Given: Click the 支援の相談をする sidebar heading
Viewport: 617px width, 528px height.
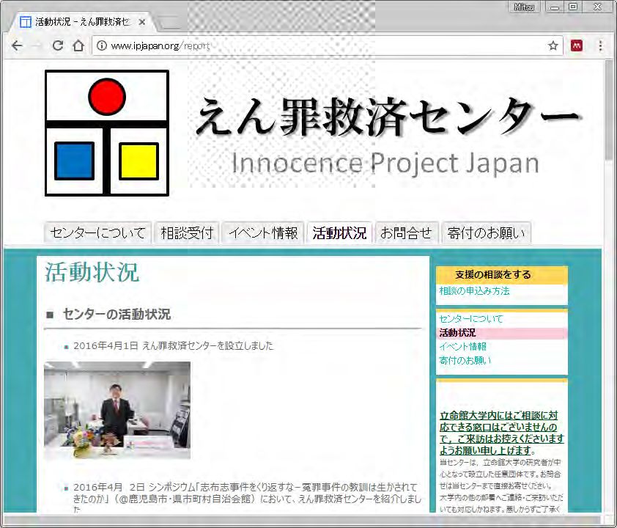Looking at the screenshot, I should (493, 274).
